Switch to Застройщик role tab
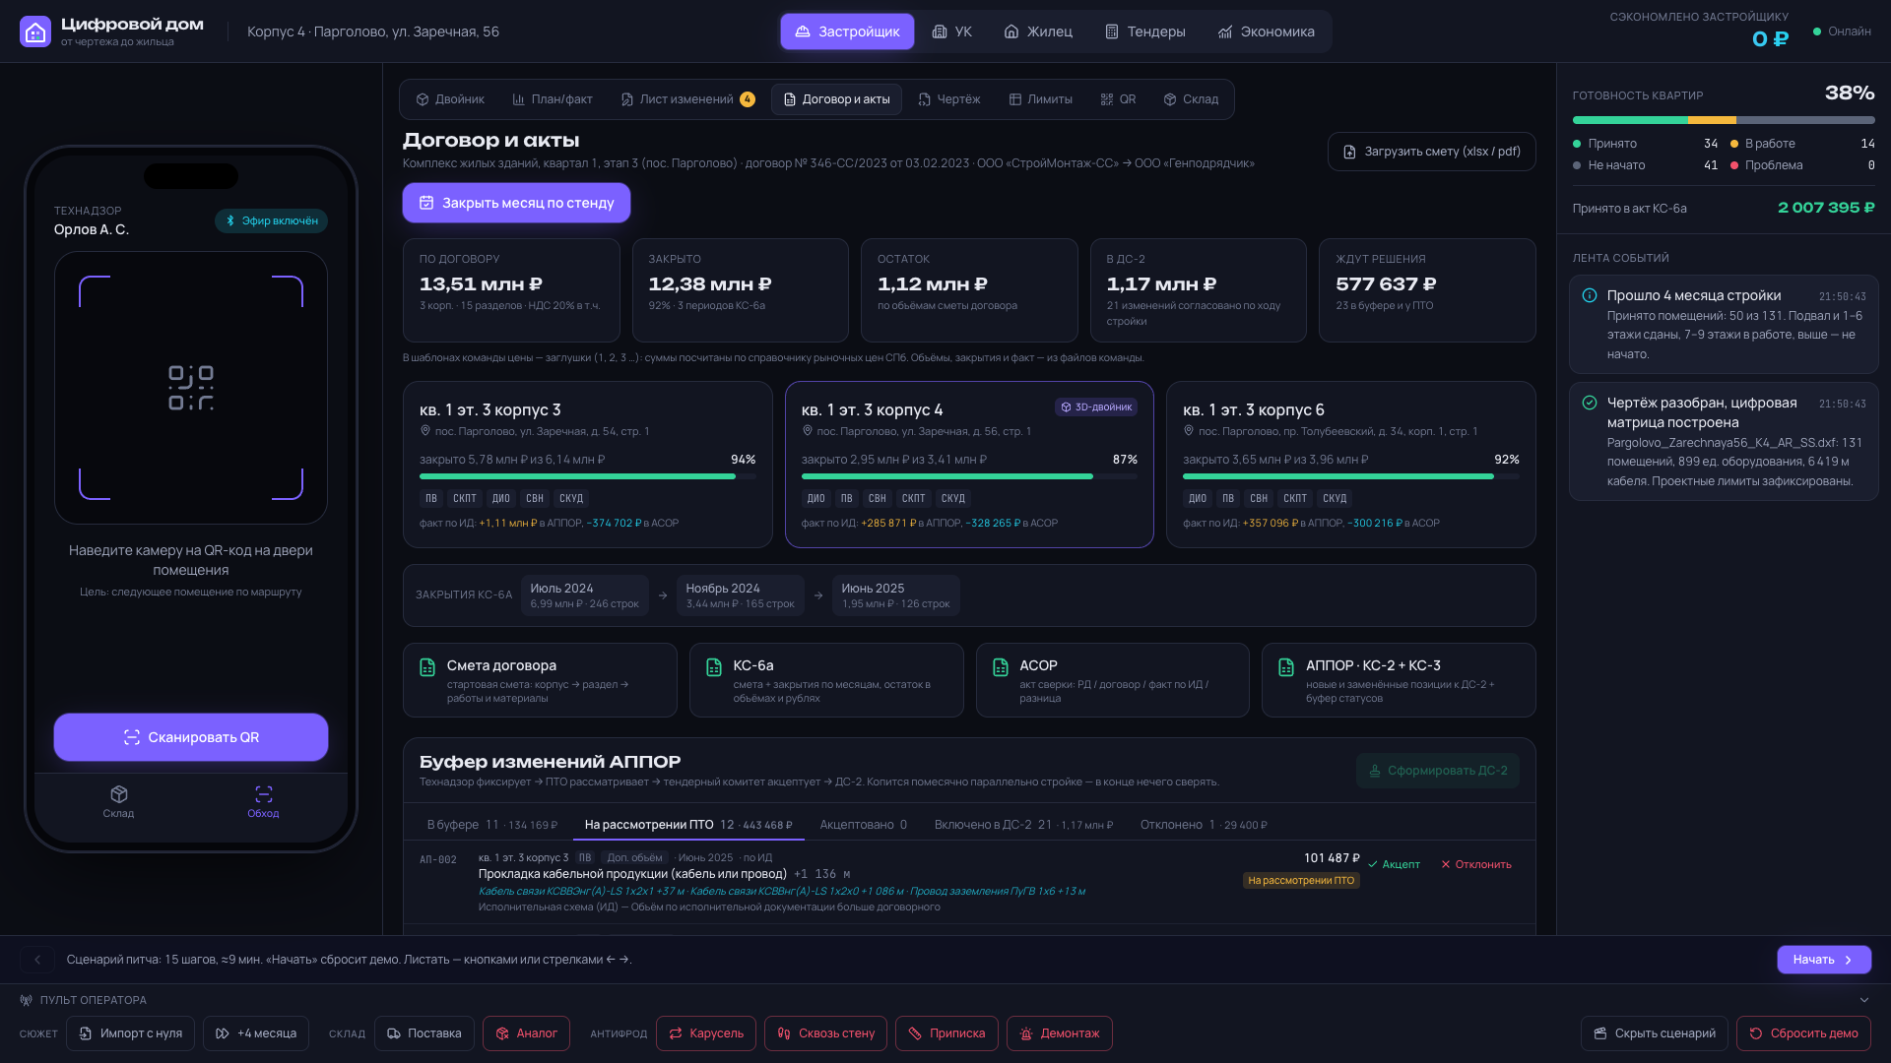Image resolution: width=1891 pixels, height=1063 pixels. 848,31
